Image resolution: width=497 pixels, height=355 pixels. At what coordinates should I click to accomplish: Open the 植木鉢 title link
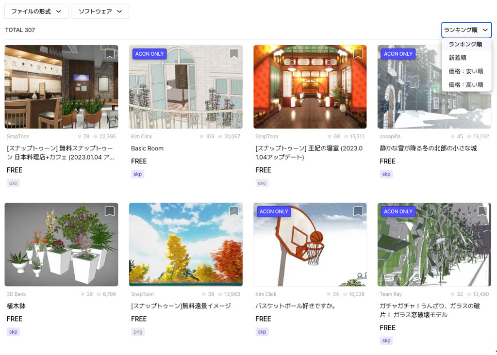click(x=16, y=306)
